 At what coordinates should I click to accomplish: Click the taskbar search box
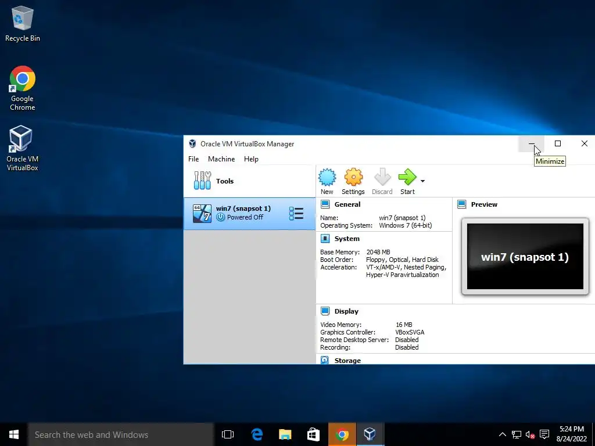[121, 434]
